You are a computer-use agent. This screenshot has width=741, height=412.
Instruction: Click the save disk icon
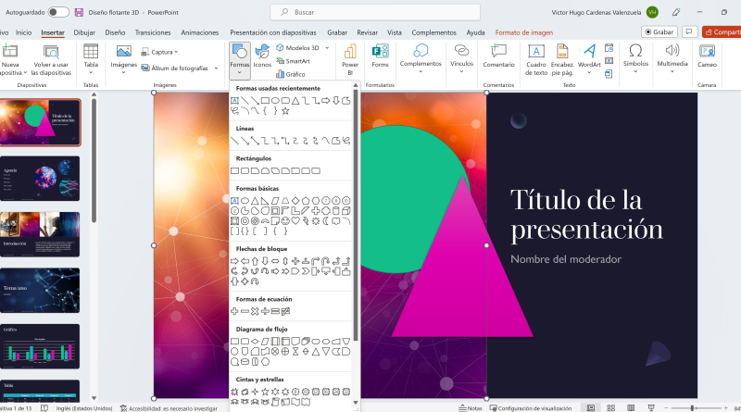click(79, 12)
